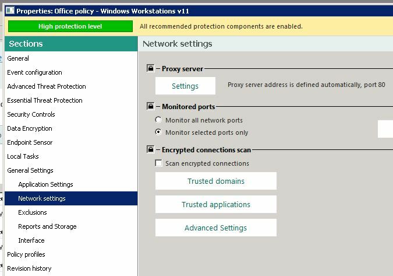Click the recommended protection components message
Screen dimensions: 393x276
point(221,26)
